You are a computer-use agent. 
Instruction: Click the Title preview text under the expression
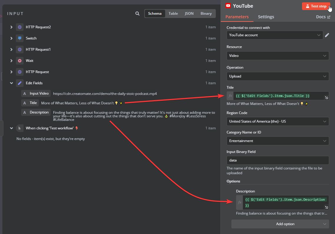(267, 104)
